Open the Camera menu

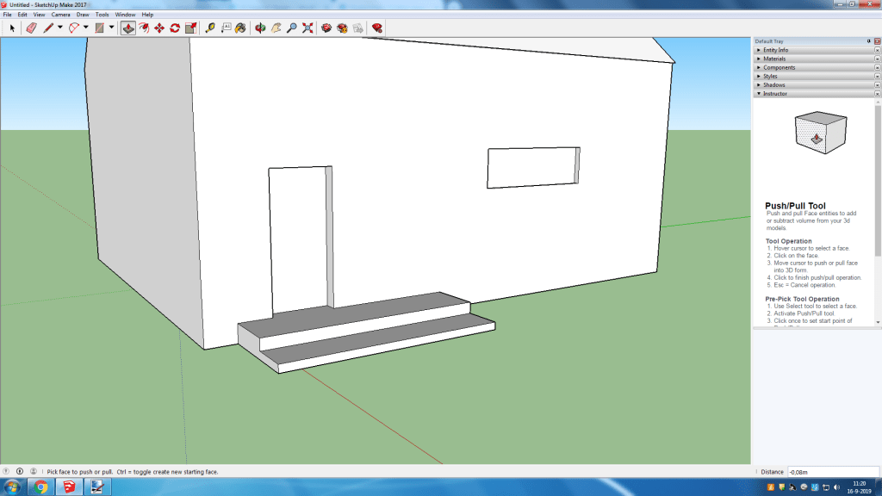[60, 15]
